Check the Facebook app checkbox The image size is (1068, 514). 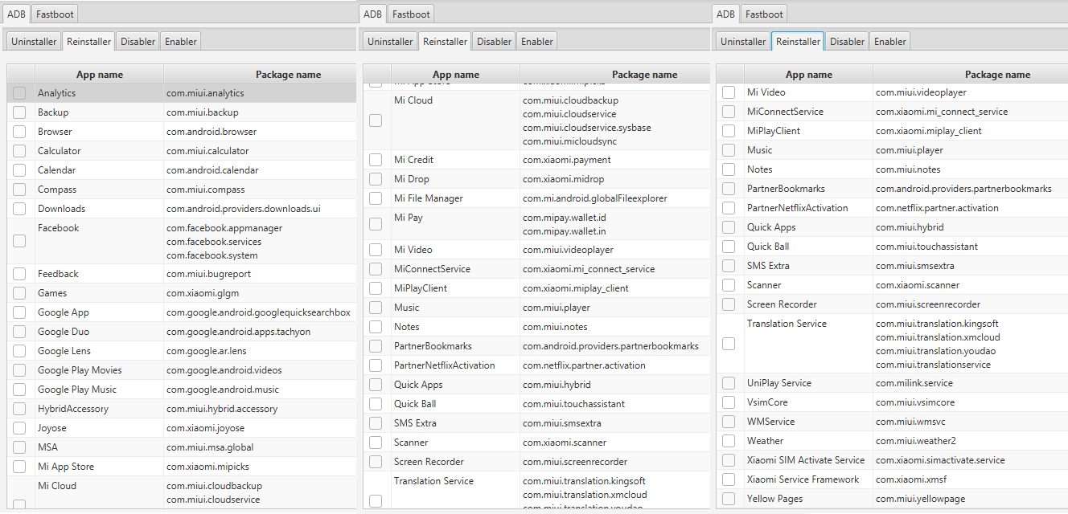(19, 241)
